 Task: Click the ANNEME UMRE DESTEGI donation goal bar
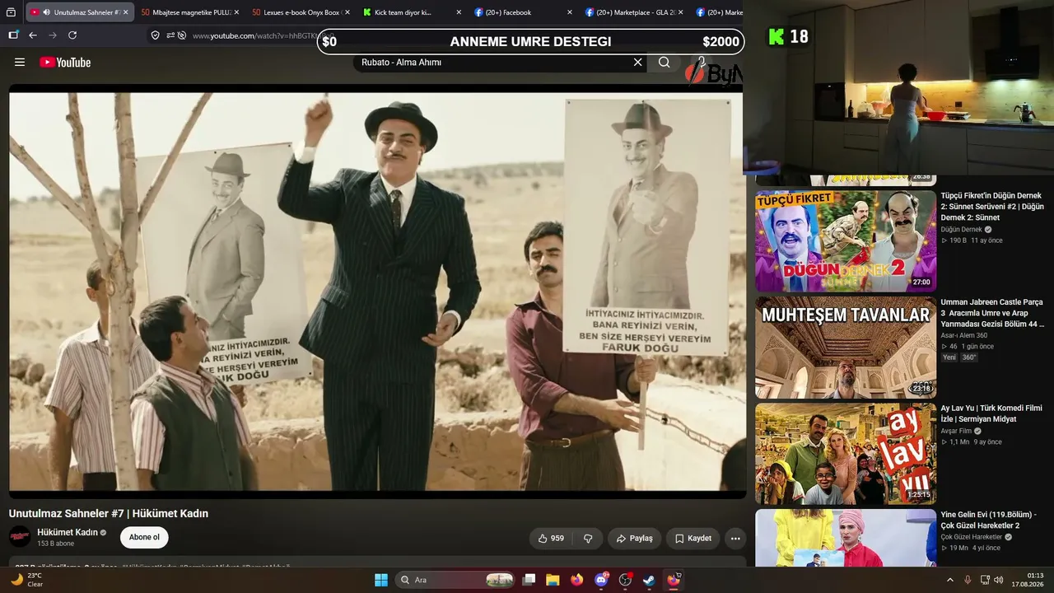click(x=531, y=41)
